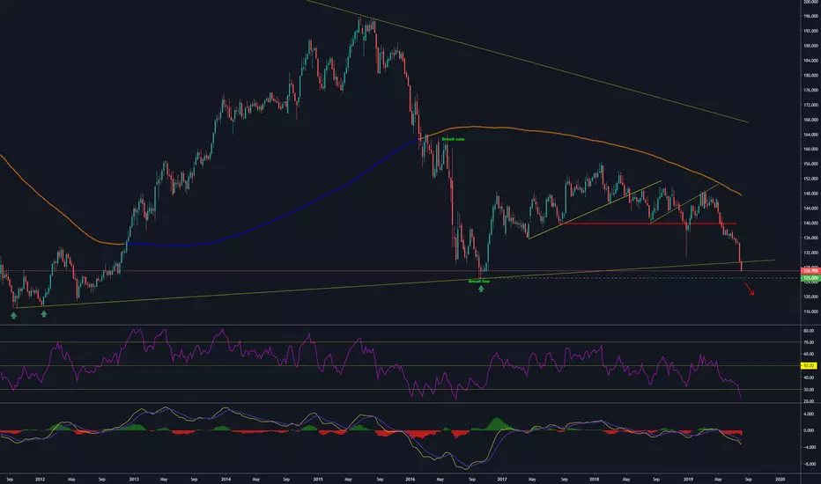The width and height of the screenshot is (821, 484).
Task: Click the 156.000 price axis label
Action: pyautogui.click(x=810, y=164)
